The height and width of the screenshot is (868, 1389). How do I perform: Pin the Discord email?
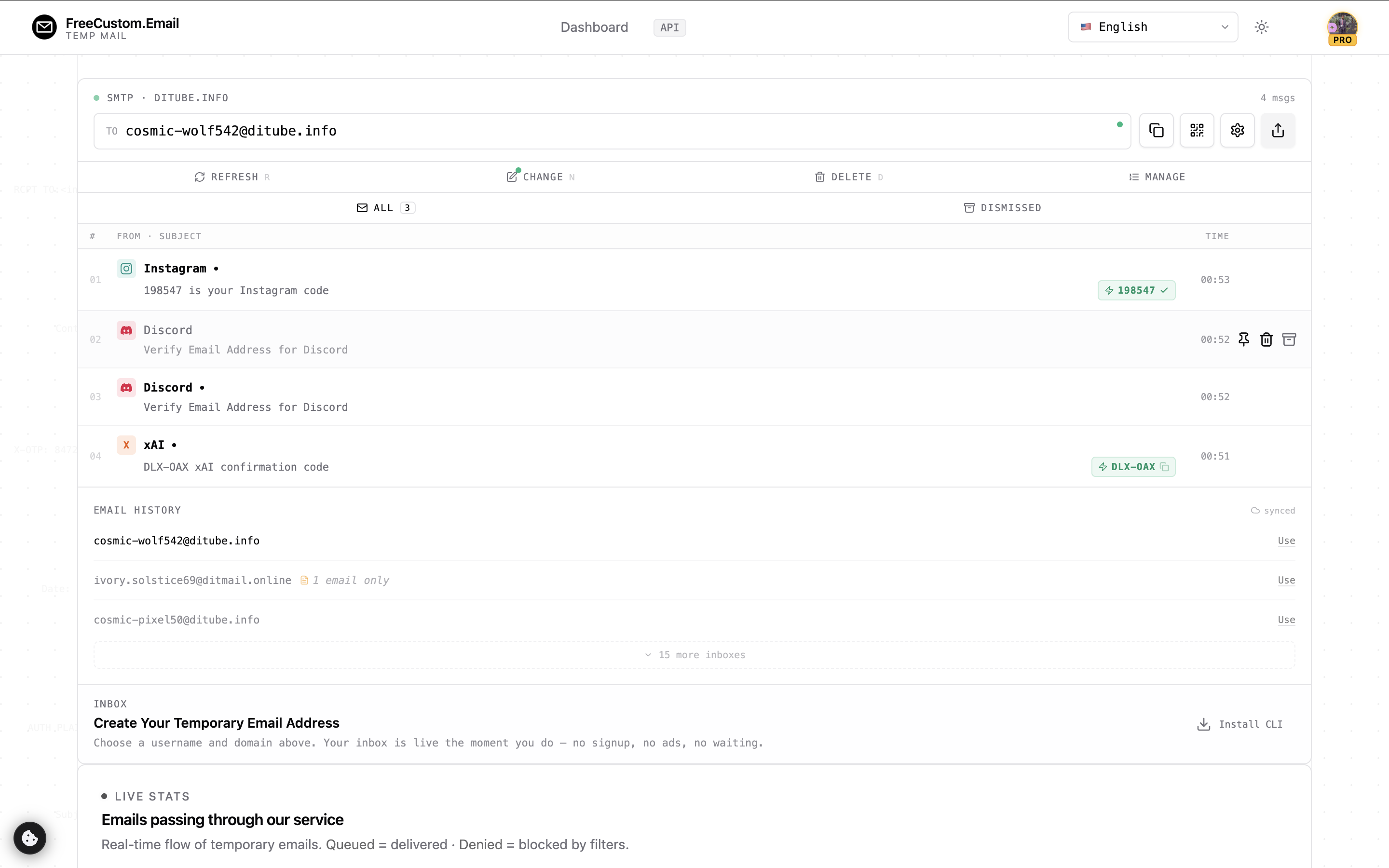click(x=1243, y=339)
